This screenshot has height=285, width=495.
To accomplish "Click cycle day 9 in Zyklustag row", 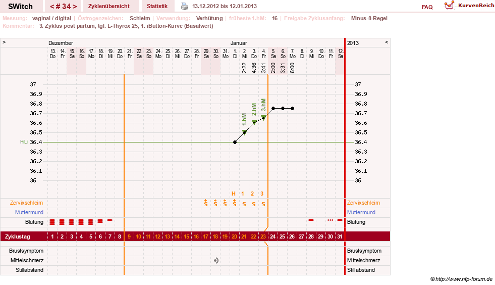I will (129, 236).
